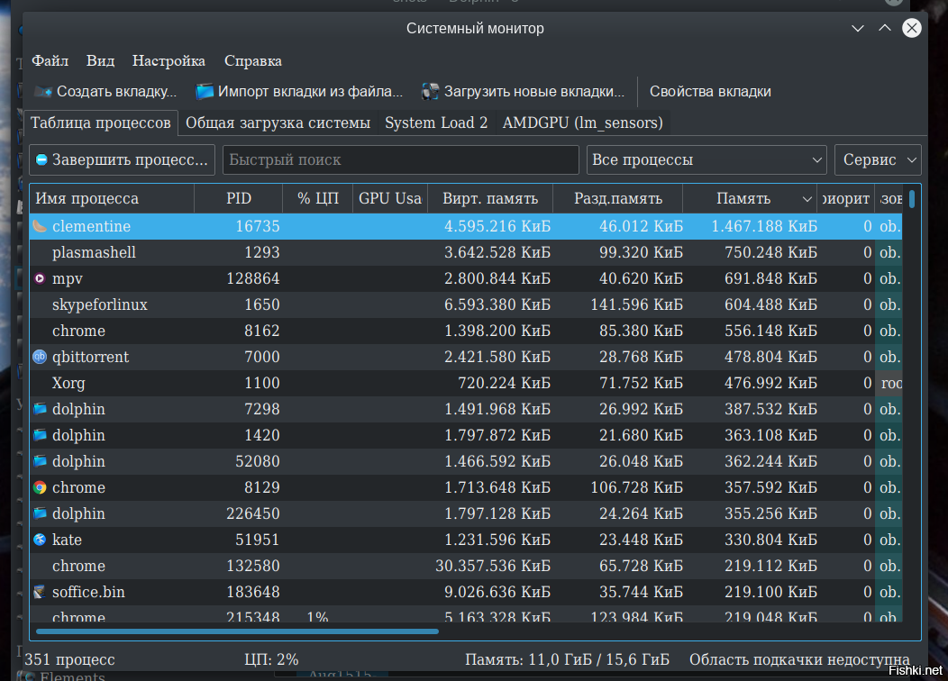This screenshot has width=948, height=681.
Task: Click 'Загрузить новые вкладки...' toolbar button
Action: pyautogui.click(x=524, y=91)
